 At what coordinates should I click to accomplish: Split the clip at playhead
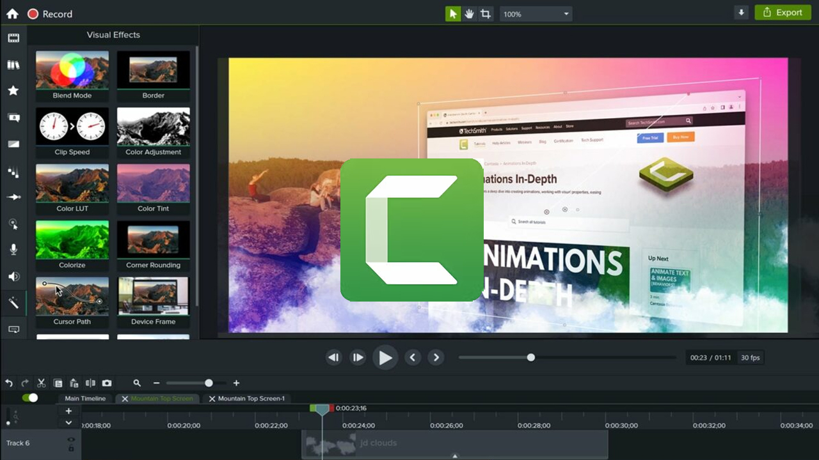coord(90,383)
